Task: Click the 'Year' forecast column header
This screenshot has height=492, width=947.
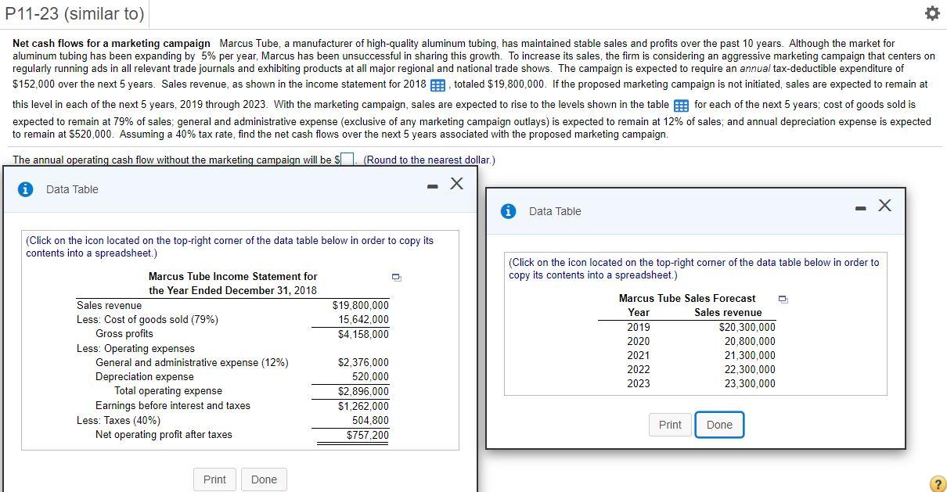Action: [639, 313]
